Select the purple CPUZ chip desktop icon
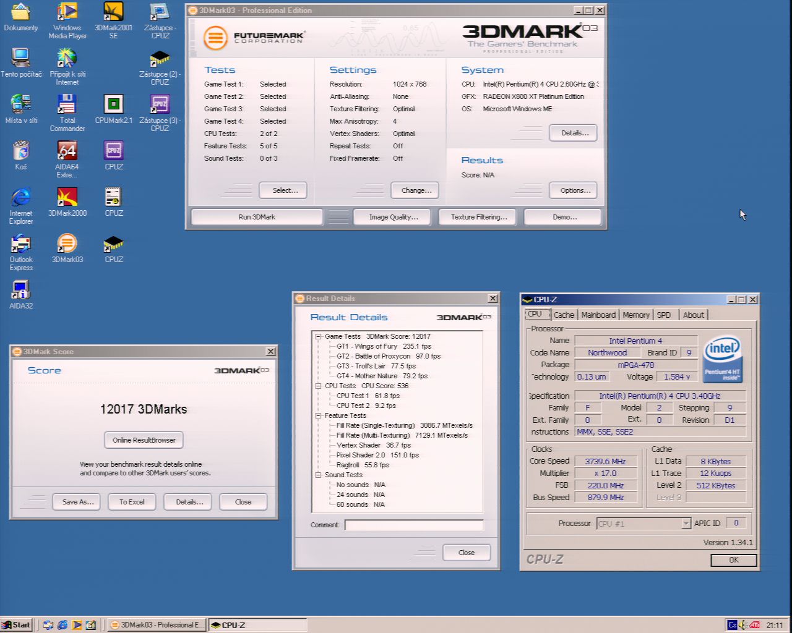The image size is (792, 633). 113,155
